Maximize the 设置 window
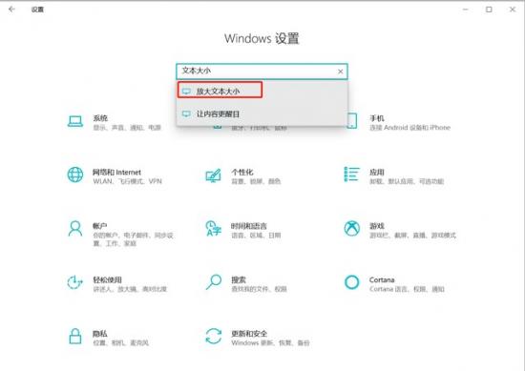 click(489, 10)
